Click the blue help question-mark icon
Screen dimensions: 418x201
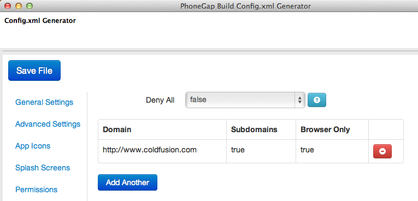[x=317, y=100]
